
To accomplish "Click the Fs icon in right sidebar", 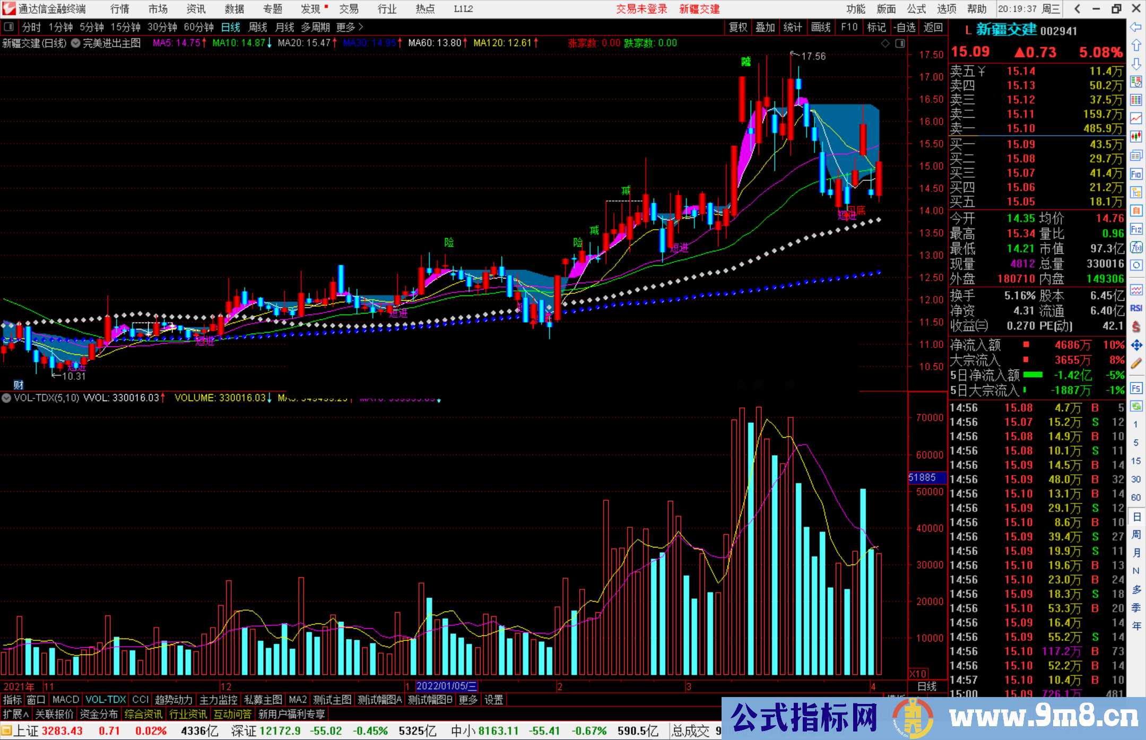I will click(1136, 388).
